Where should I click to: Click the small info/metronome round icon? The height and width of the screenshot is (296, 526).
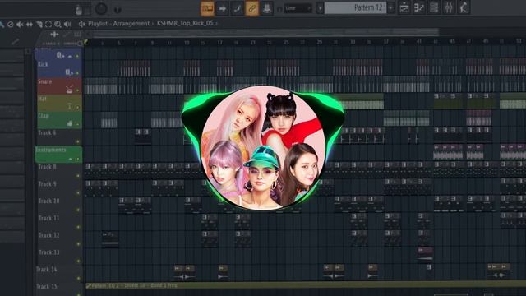[118, 10]
